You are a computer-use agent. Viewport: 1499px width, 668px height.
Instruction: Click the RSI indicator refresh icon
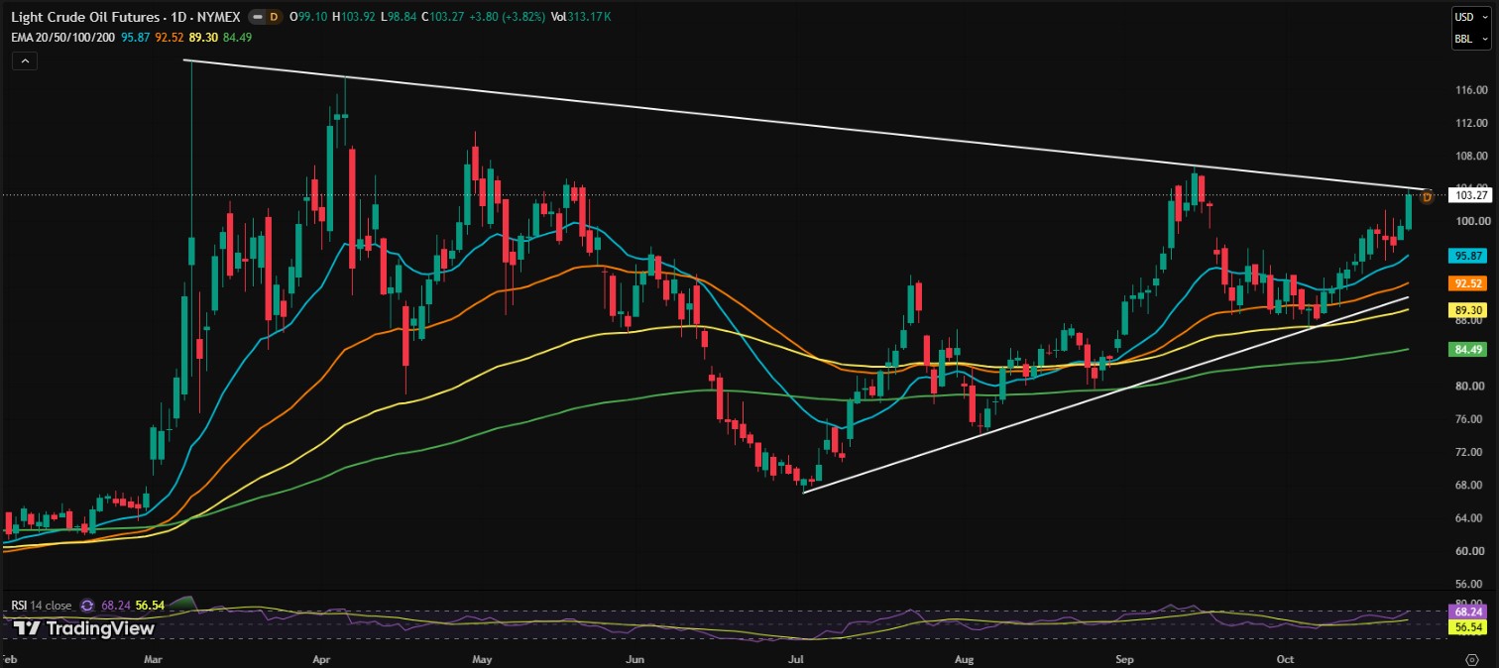pos(87,605)
